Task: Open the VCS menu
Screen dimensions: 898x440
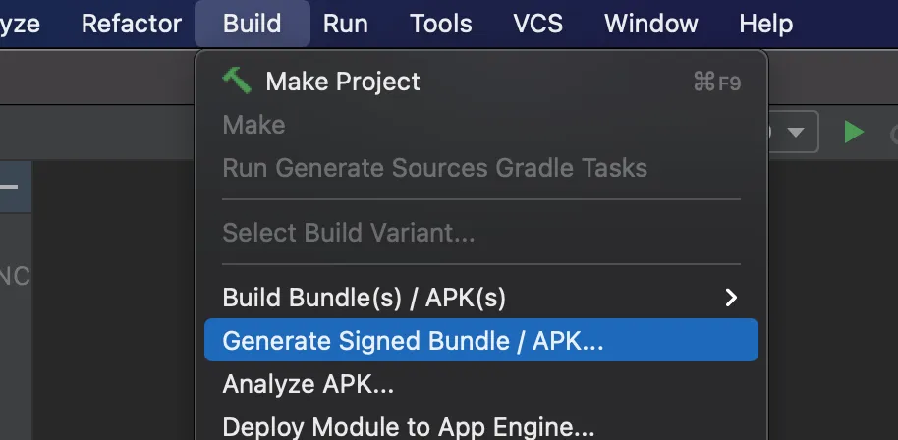Action: tap(537, 24)
